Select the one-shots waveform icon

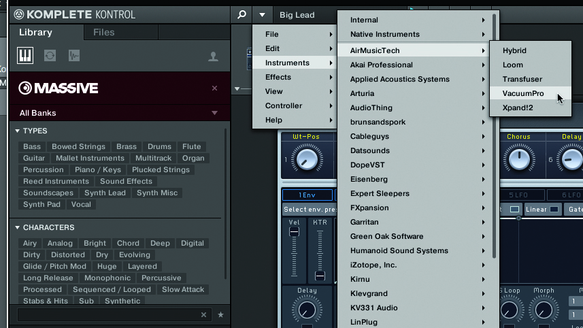(74, 56)
